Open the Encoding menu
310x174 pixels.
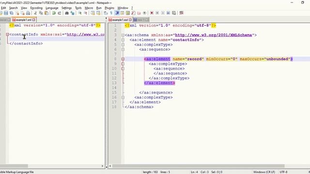(x=36, y=8)
